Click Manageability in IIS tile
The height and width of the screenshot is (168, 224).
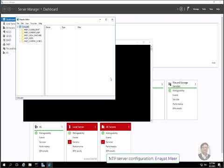[x=45, y=133]
